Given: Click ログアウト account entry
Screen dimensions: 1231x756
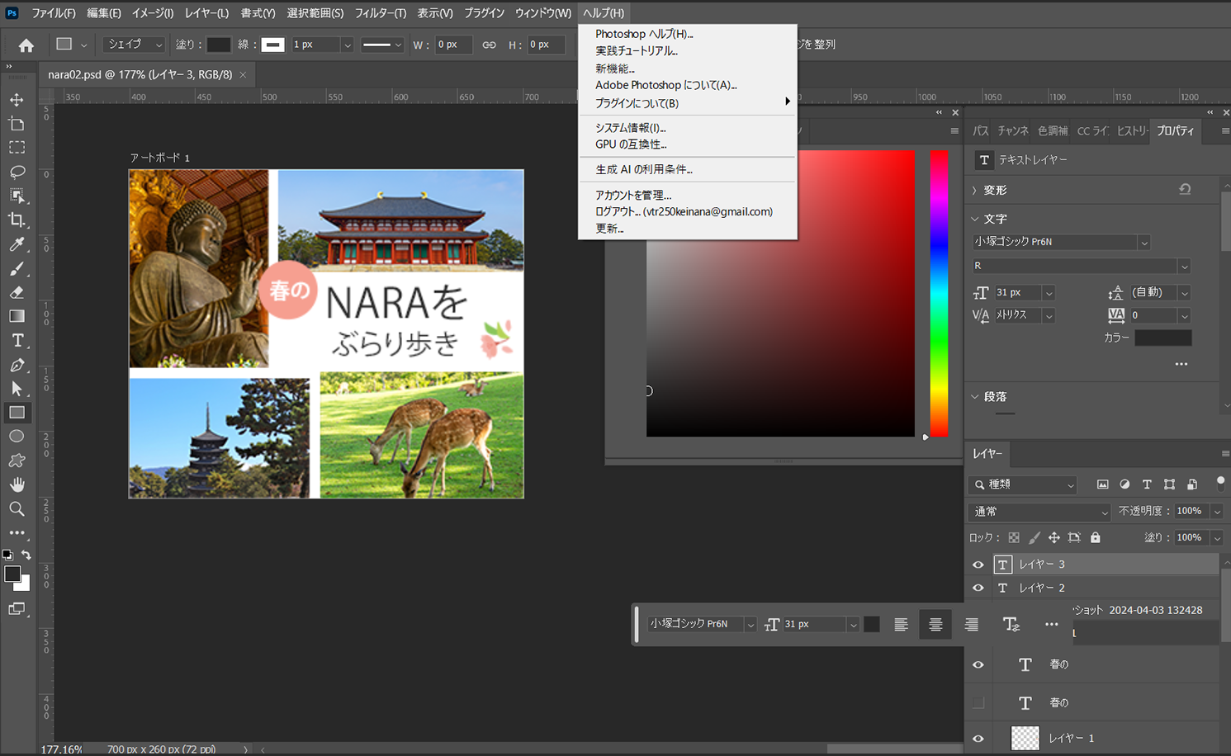Looking at the screenshot, I should (x=684, y=211).
